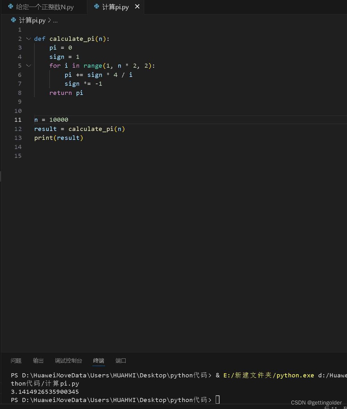Click 'for i in range(1, n * 2, 2):' line

tap(102, 66)
